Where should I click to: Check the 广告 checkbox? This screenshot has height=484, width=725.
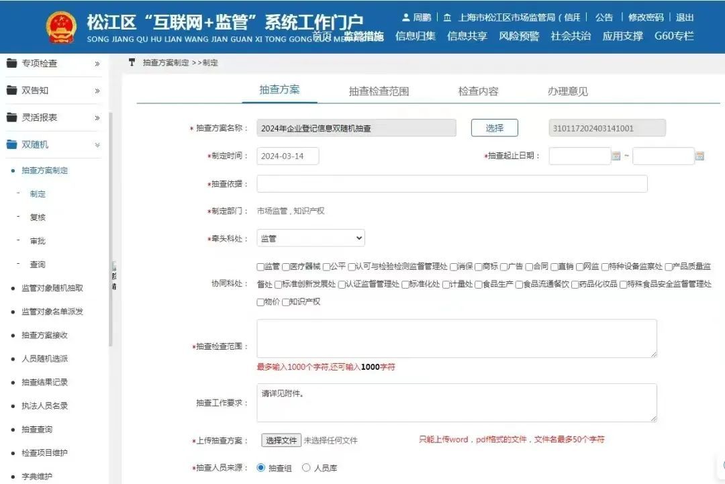tap(504, 267)
